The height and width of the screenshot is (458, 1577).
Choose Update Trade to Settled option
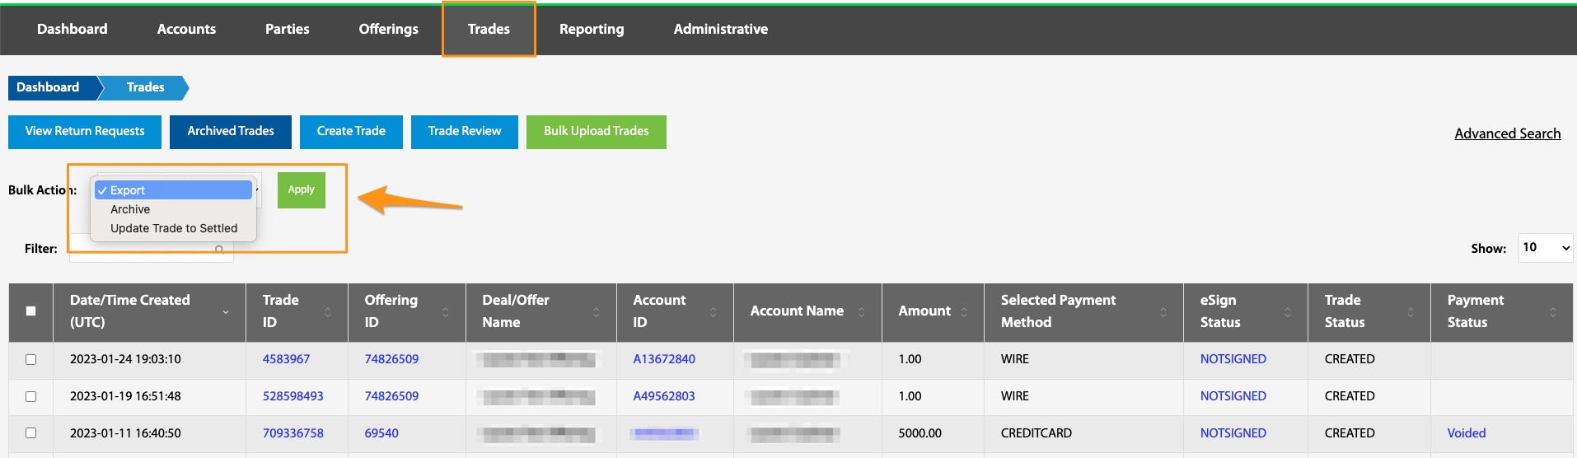point(173,228)
